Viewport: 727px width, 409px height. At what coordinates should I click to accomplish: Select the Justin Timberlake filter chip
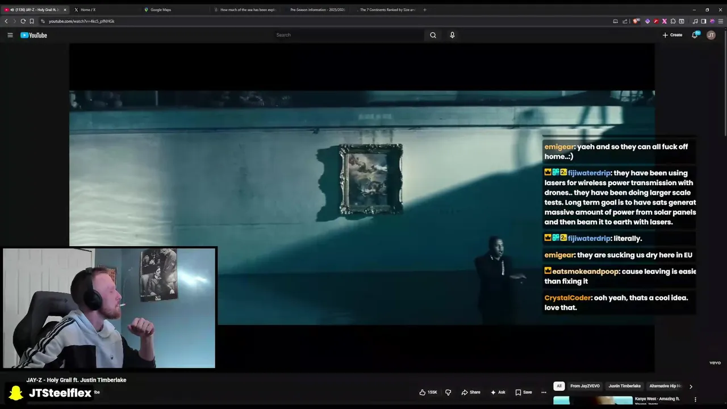(625, 386)
